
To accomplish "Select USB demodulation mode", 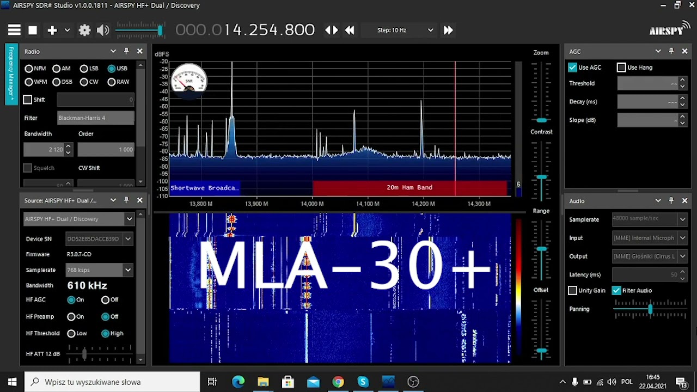I will [118, 69].
